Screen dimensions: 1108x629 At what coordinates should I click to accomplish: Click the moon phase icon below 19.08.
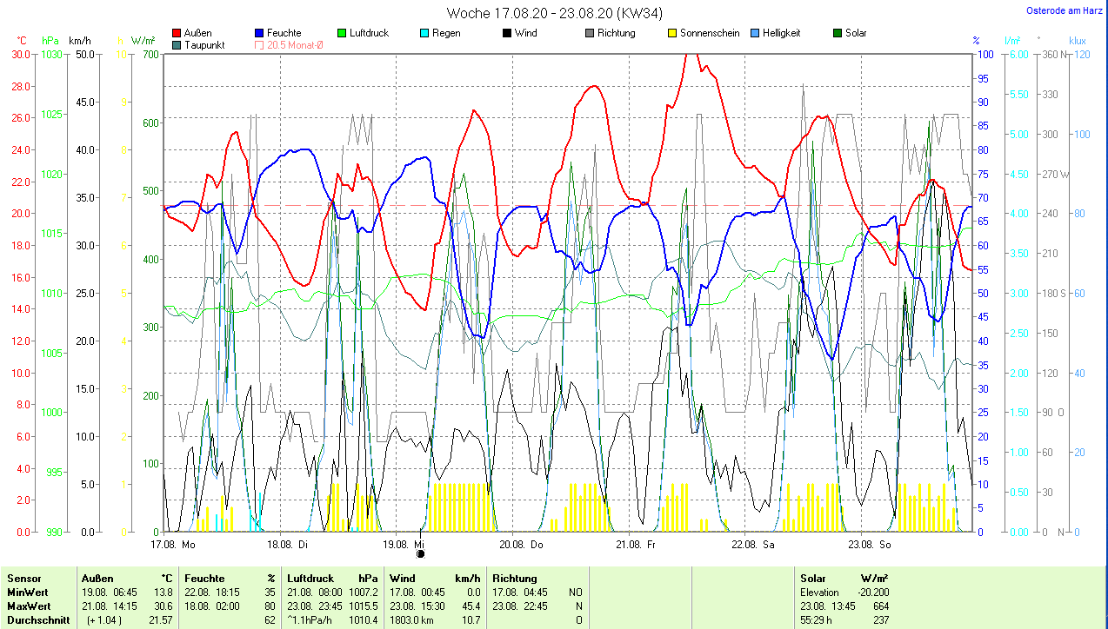click(421, 553)
